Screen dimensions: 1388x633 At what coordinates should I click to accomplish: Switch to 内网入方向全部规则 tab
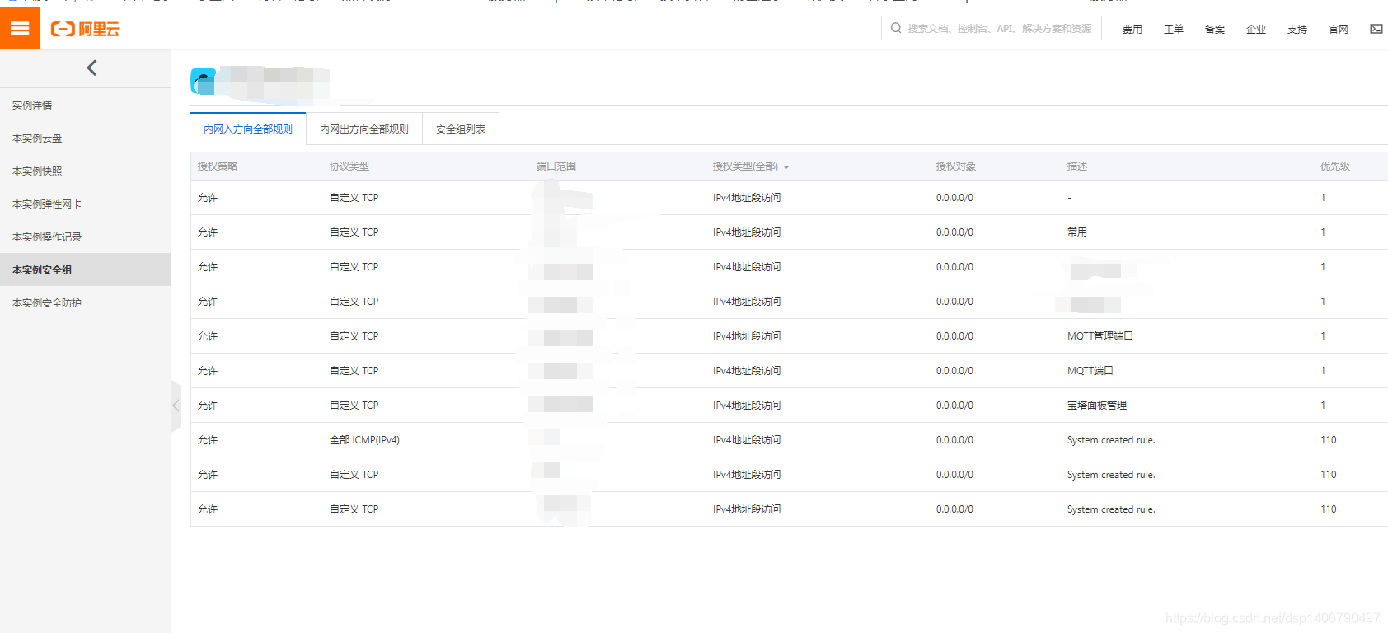[x=248, y=129]
